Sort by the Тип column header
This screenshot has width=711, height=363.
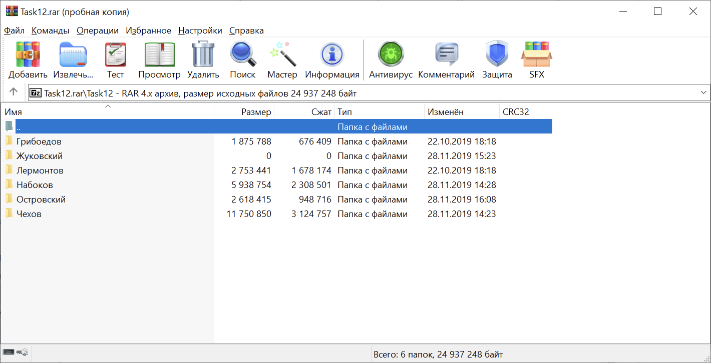(x=380, y=112)
